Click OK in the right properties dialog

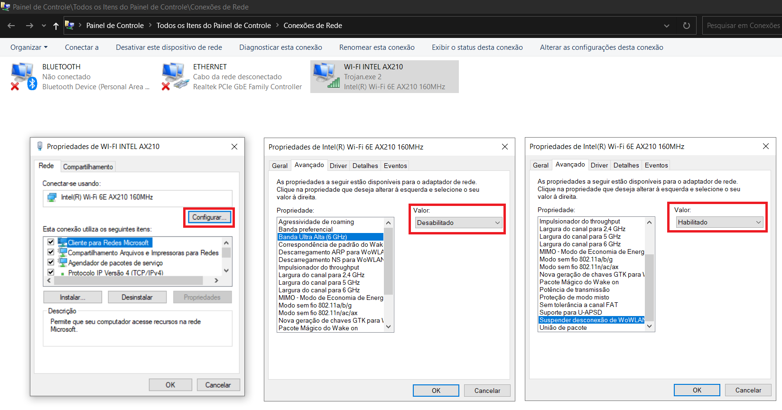coord(697,390)
